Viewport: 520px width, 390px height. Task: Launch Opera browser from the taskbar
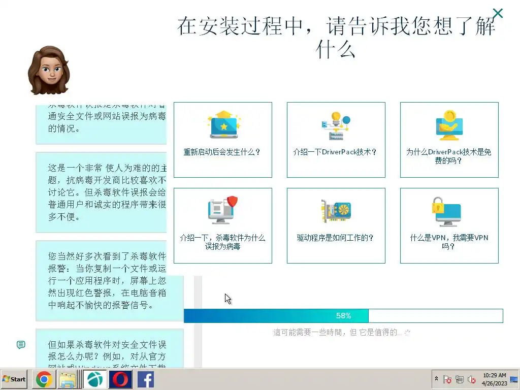(x=120, y=379)
